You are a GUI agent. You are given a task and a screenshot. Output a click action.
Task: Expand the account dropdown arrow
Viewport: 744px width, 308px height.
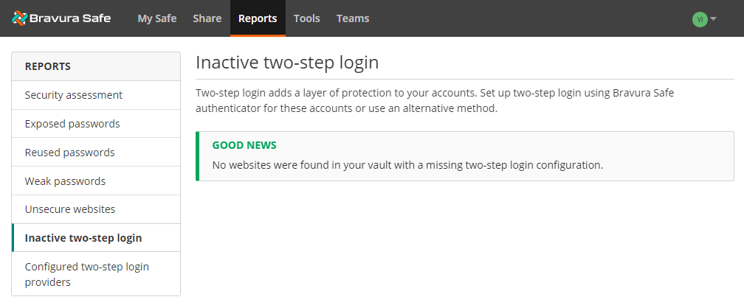[713, 19]
